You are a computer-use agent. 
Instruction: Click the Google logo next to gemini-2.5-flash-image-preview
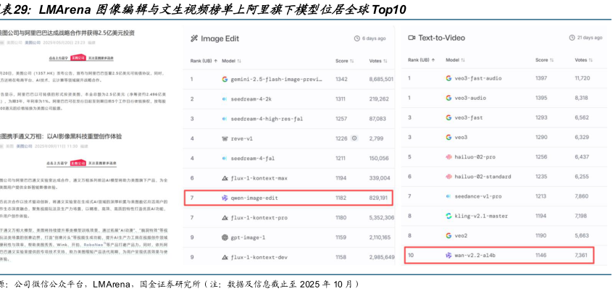(225, 78)
